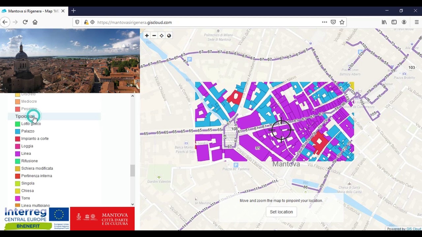Click the map pan crosshair tool
Screen dimensions: 422x237
(162, 36)
